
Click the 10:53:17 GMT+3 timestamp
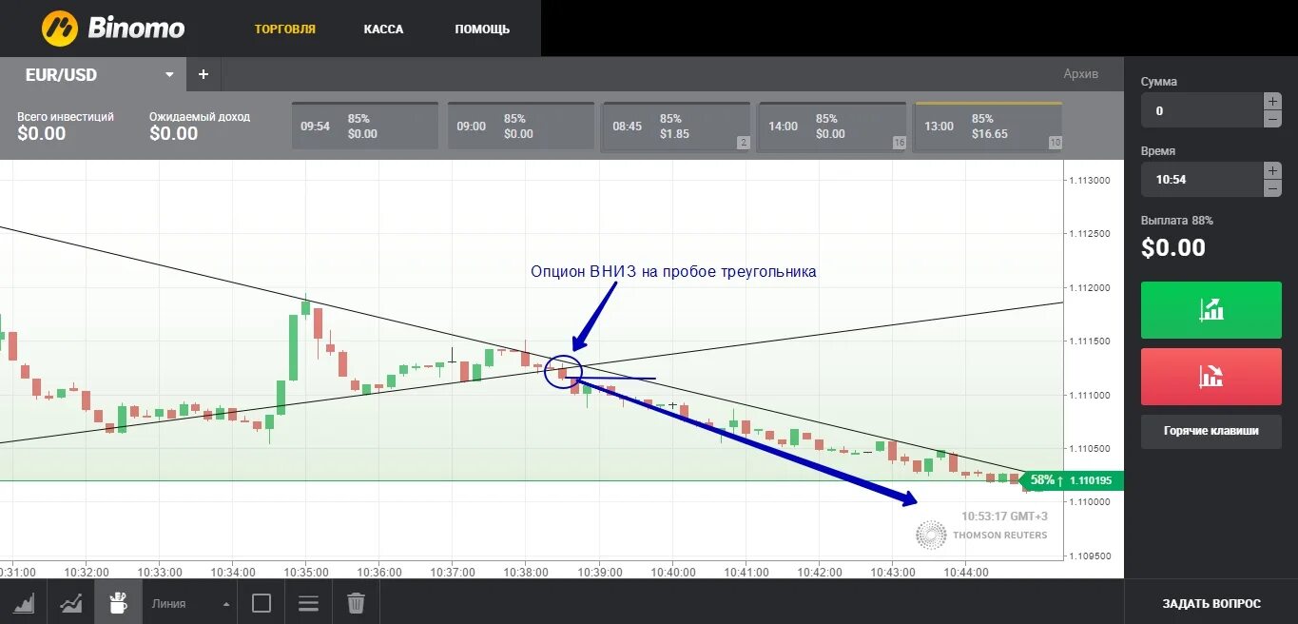1004,517
